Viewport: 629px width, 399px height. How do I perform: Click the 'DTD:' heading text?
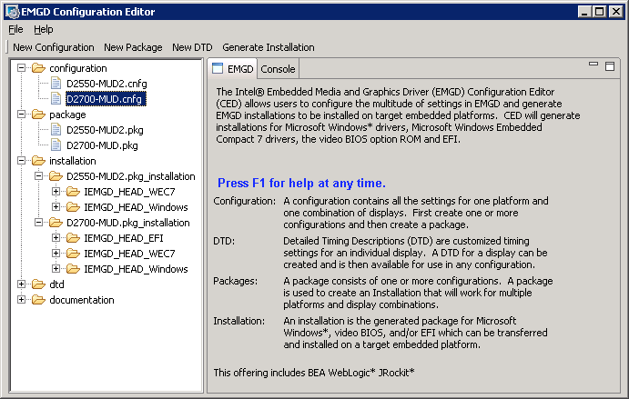(224, 241)
